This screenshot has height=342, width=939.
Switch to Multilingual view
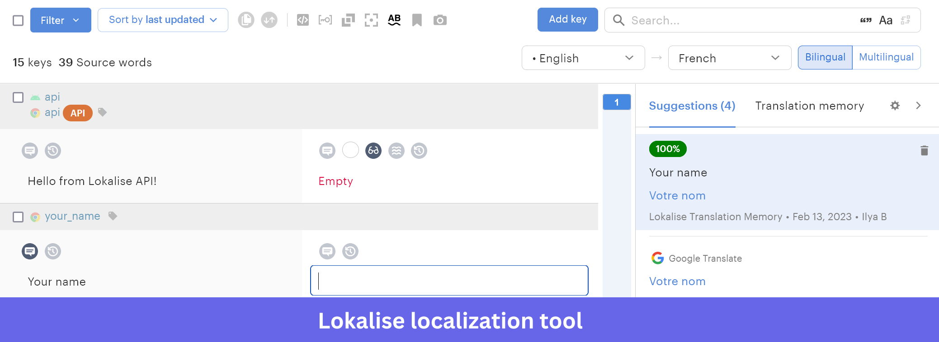[886, 57]
